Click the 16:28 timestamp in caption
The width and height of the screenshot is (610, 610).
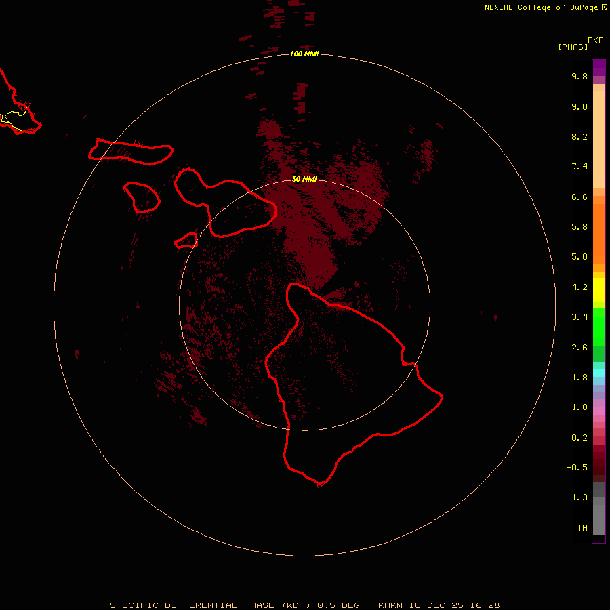pyautogui.click(x=485, y=605)
